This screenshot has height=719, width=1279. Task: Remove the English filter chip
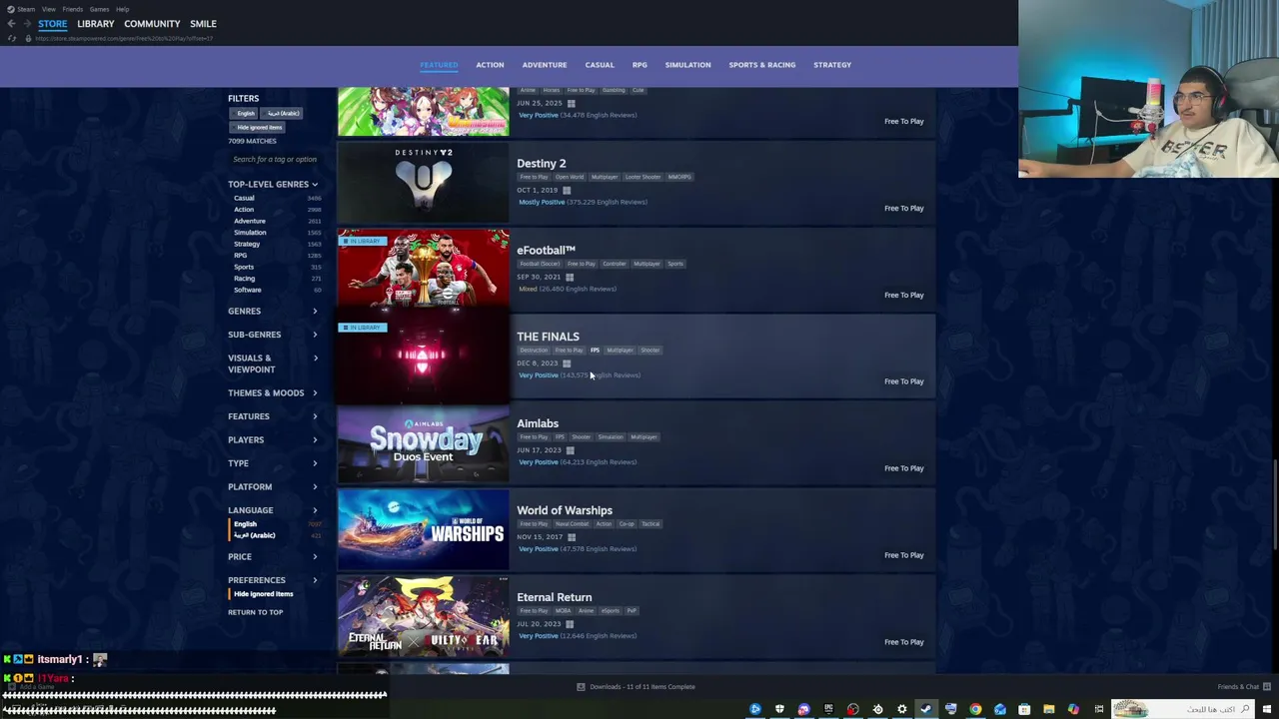coord(246,113)
